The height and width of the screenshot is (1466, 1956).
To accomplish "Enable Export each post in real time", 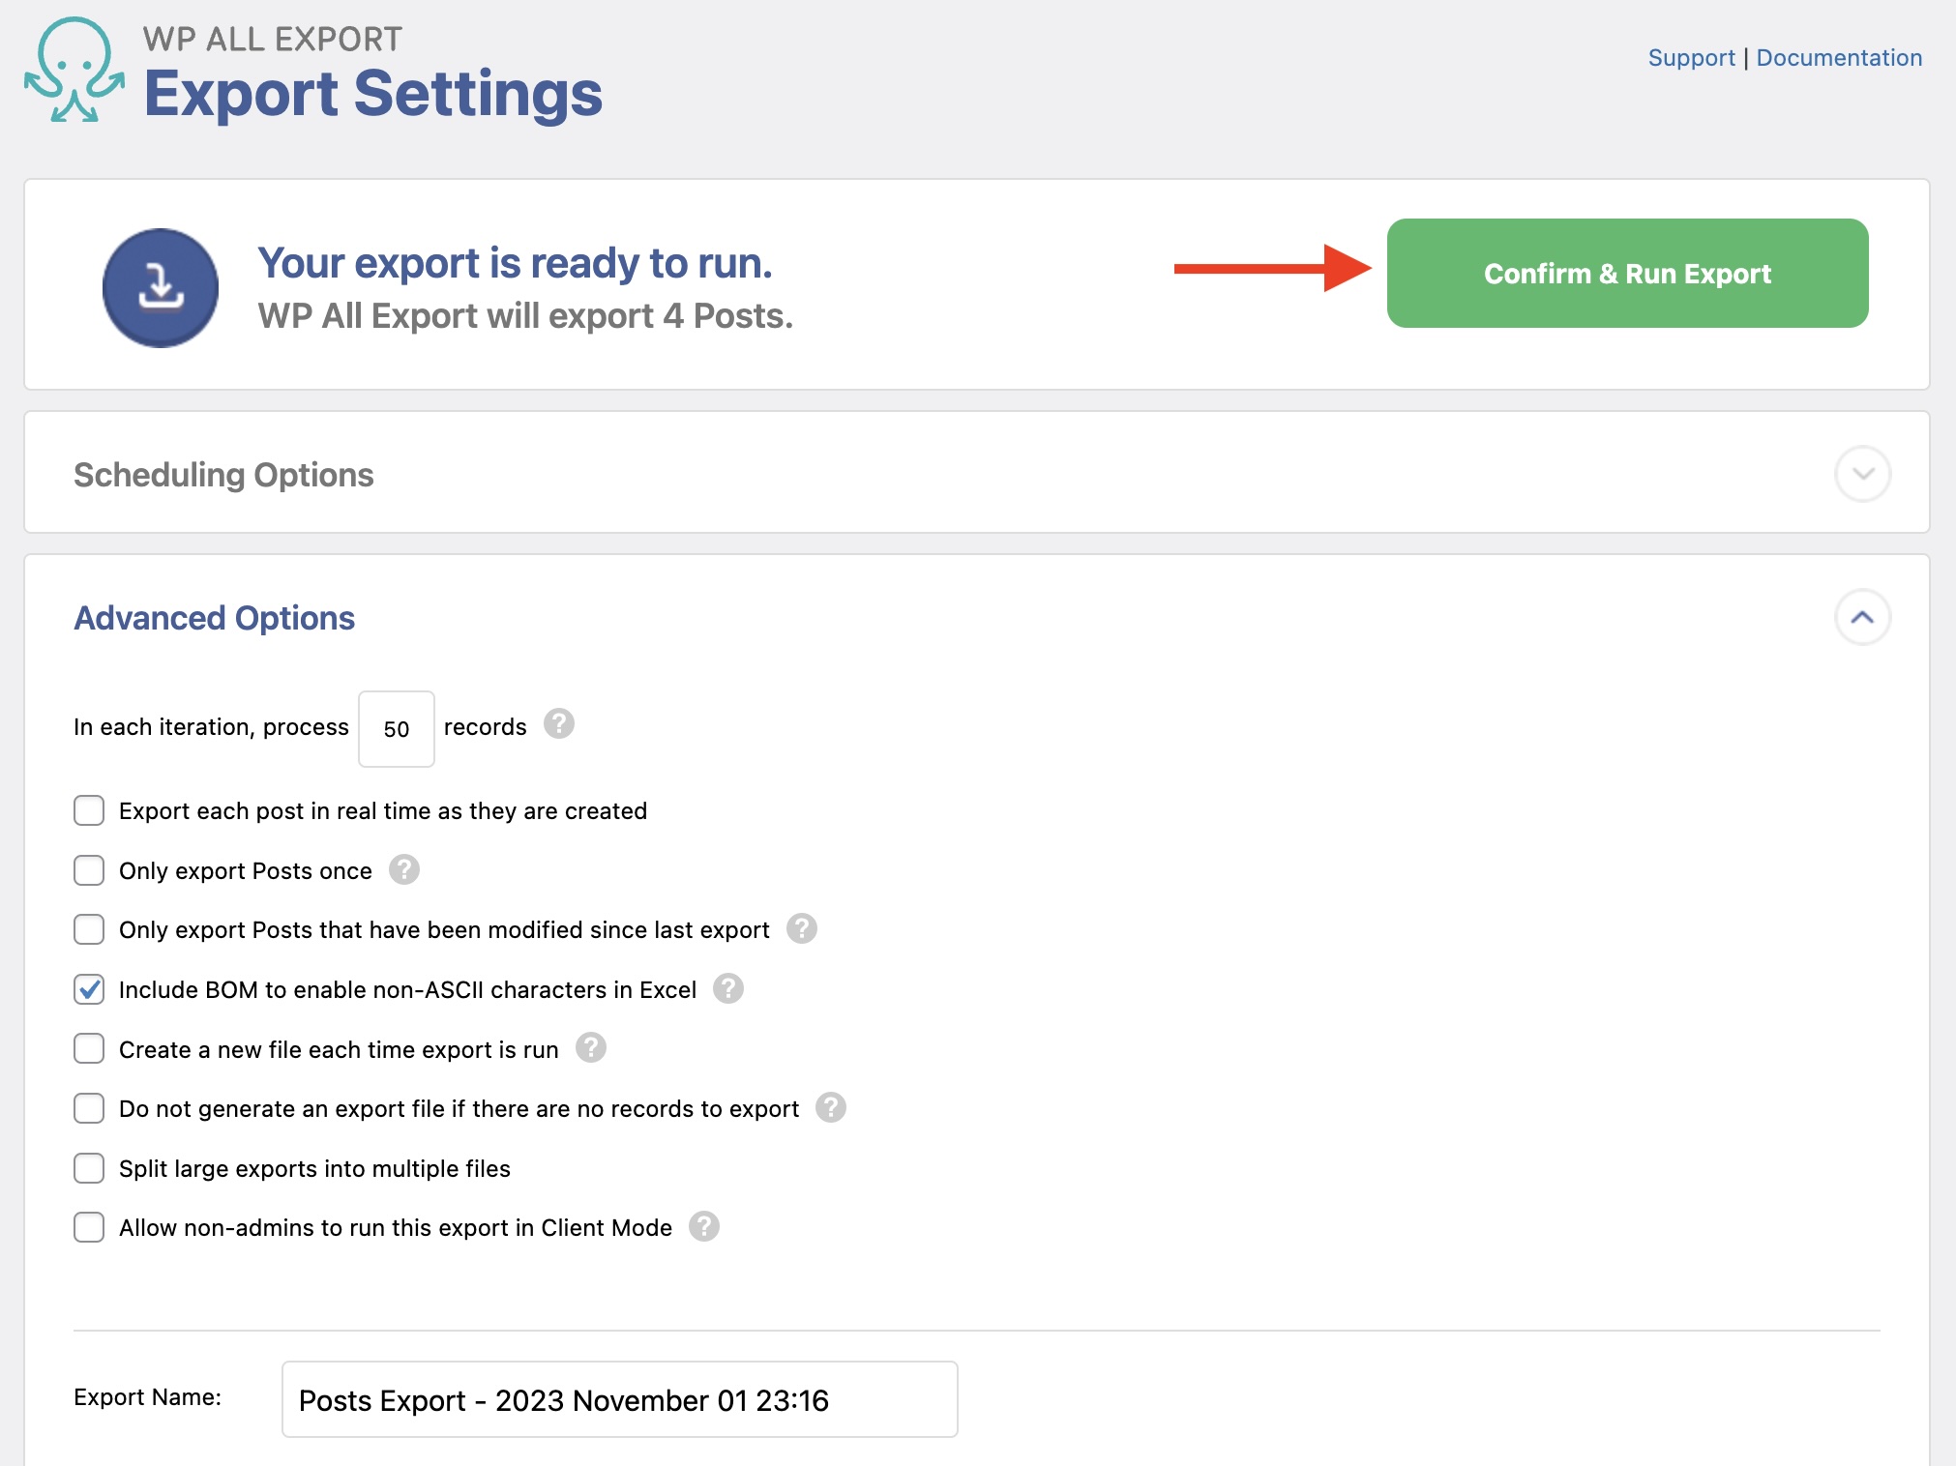I will 88,811.
